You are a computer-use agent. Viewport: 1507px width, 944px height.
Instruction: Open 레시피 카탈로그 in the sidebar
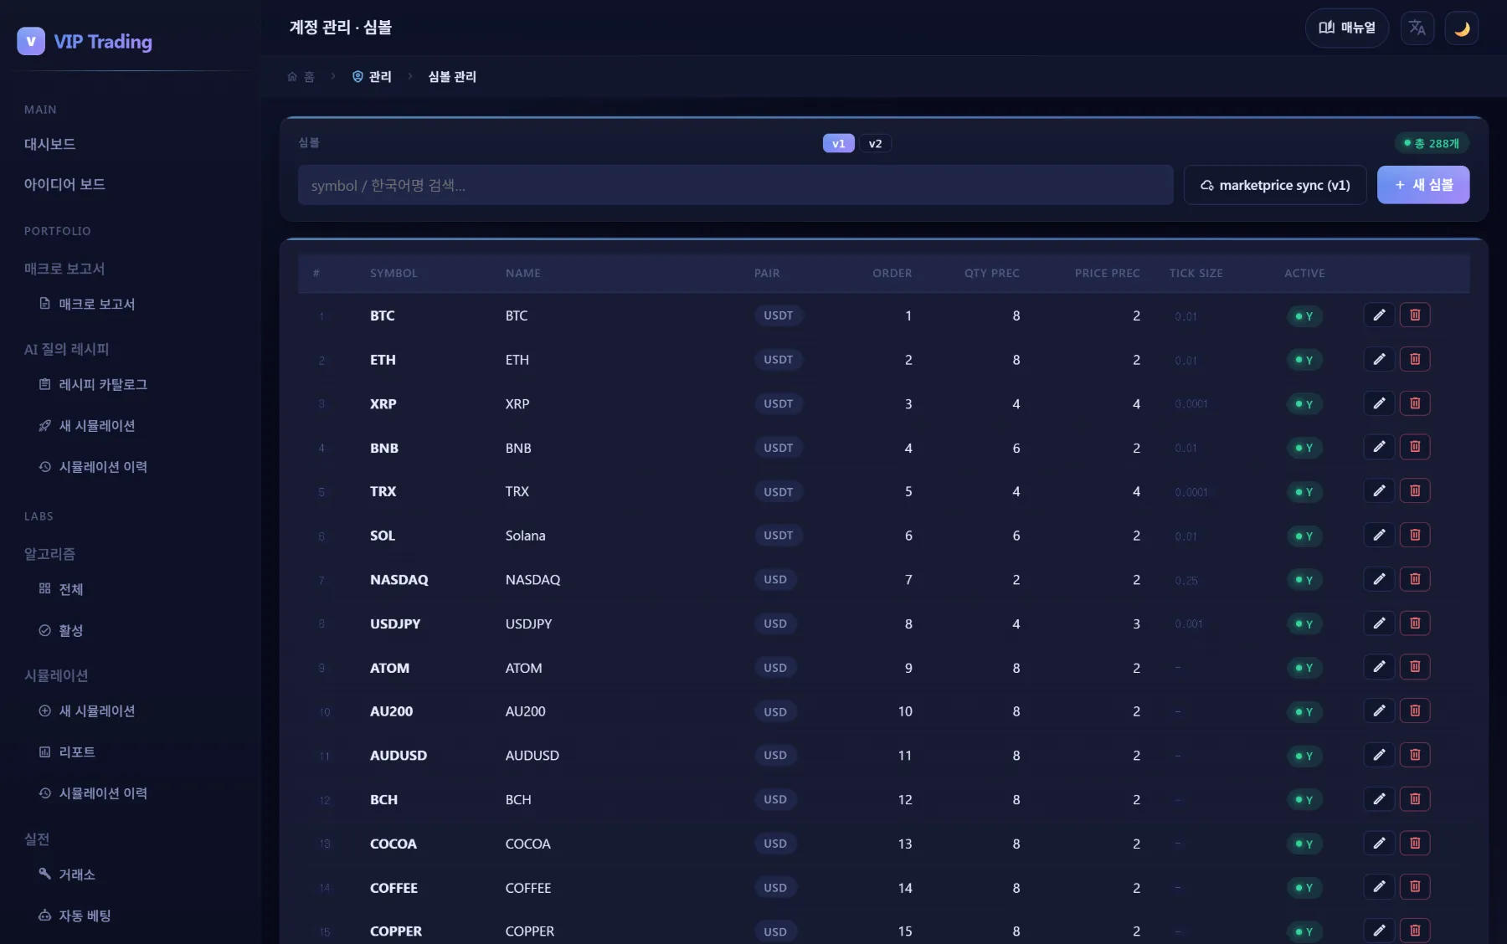pyautogui.click(x=93, y=384)
